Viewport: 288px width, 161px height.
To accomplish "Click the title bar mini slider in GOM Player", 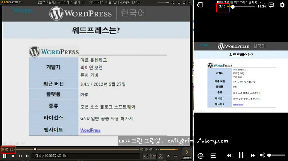I will coord(163,2).
